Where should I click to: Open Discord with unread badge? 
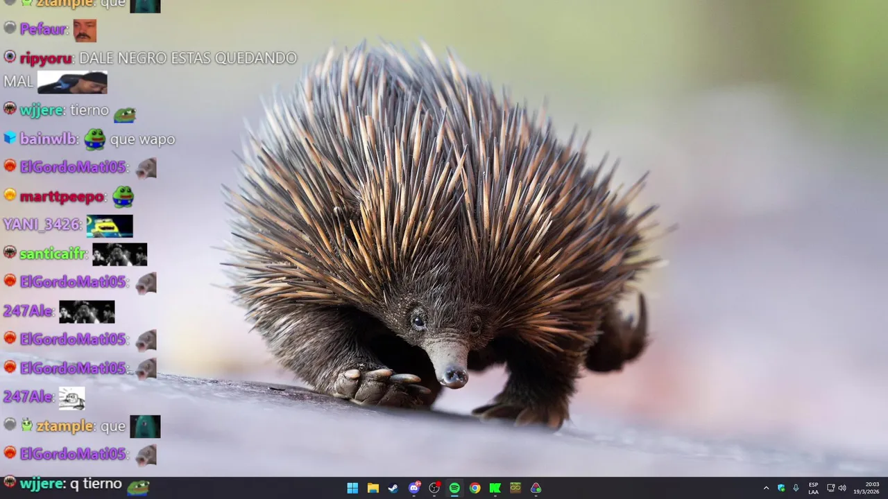pos(414,488)
